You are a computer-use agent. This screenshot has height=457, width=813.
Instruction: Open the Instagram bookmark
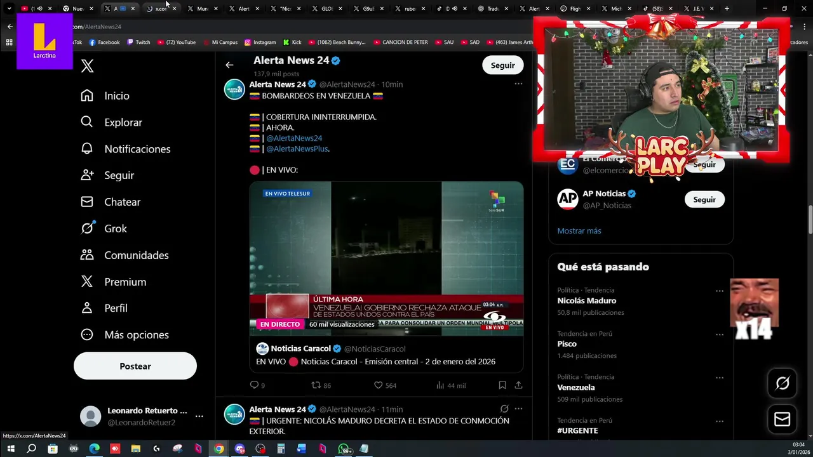[x=260, y=43]
